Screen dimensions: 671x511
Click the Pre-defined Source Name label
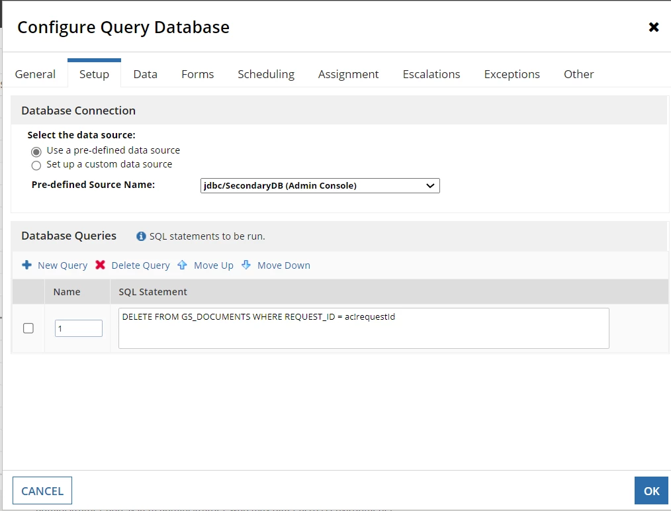coord(93,185)
